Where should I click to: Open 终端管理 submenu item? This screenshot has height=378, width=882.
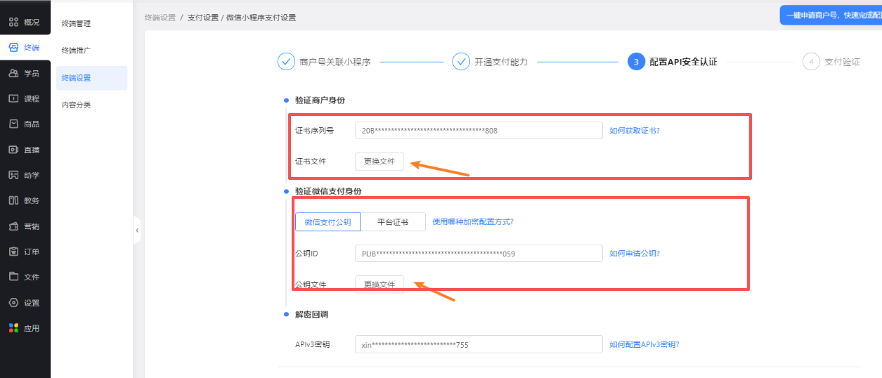(x=76, y=24)
